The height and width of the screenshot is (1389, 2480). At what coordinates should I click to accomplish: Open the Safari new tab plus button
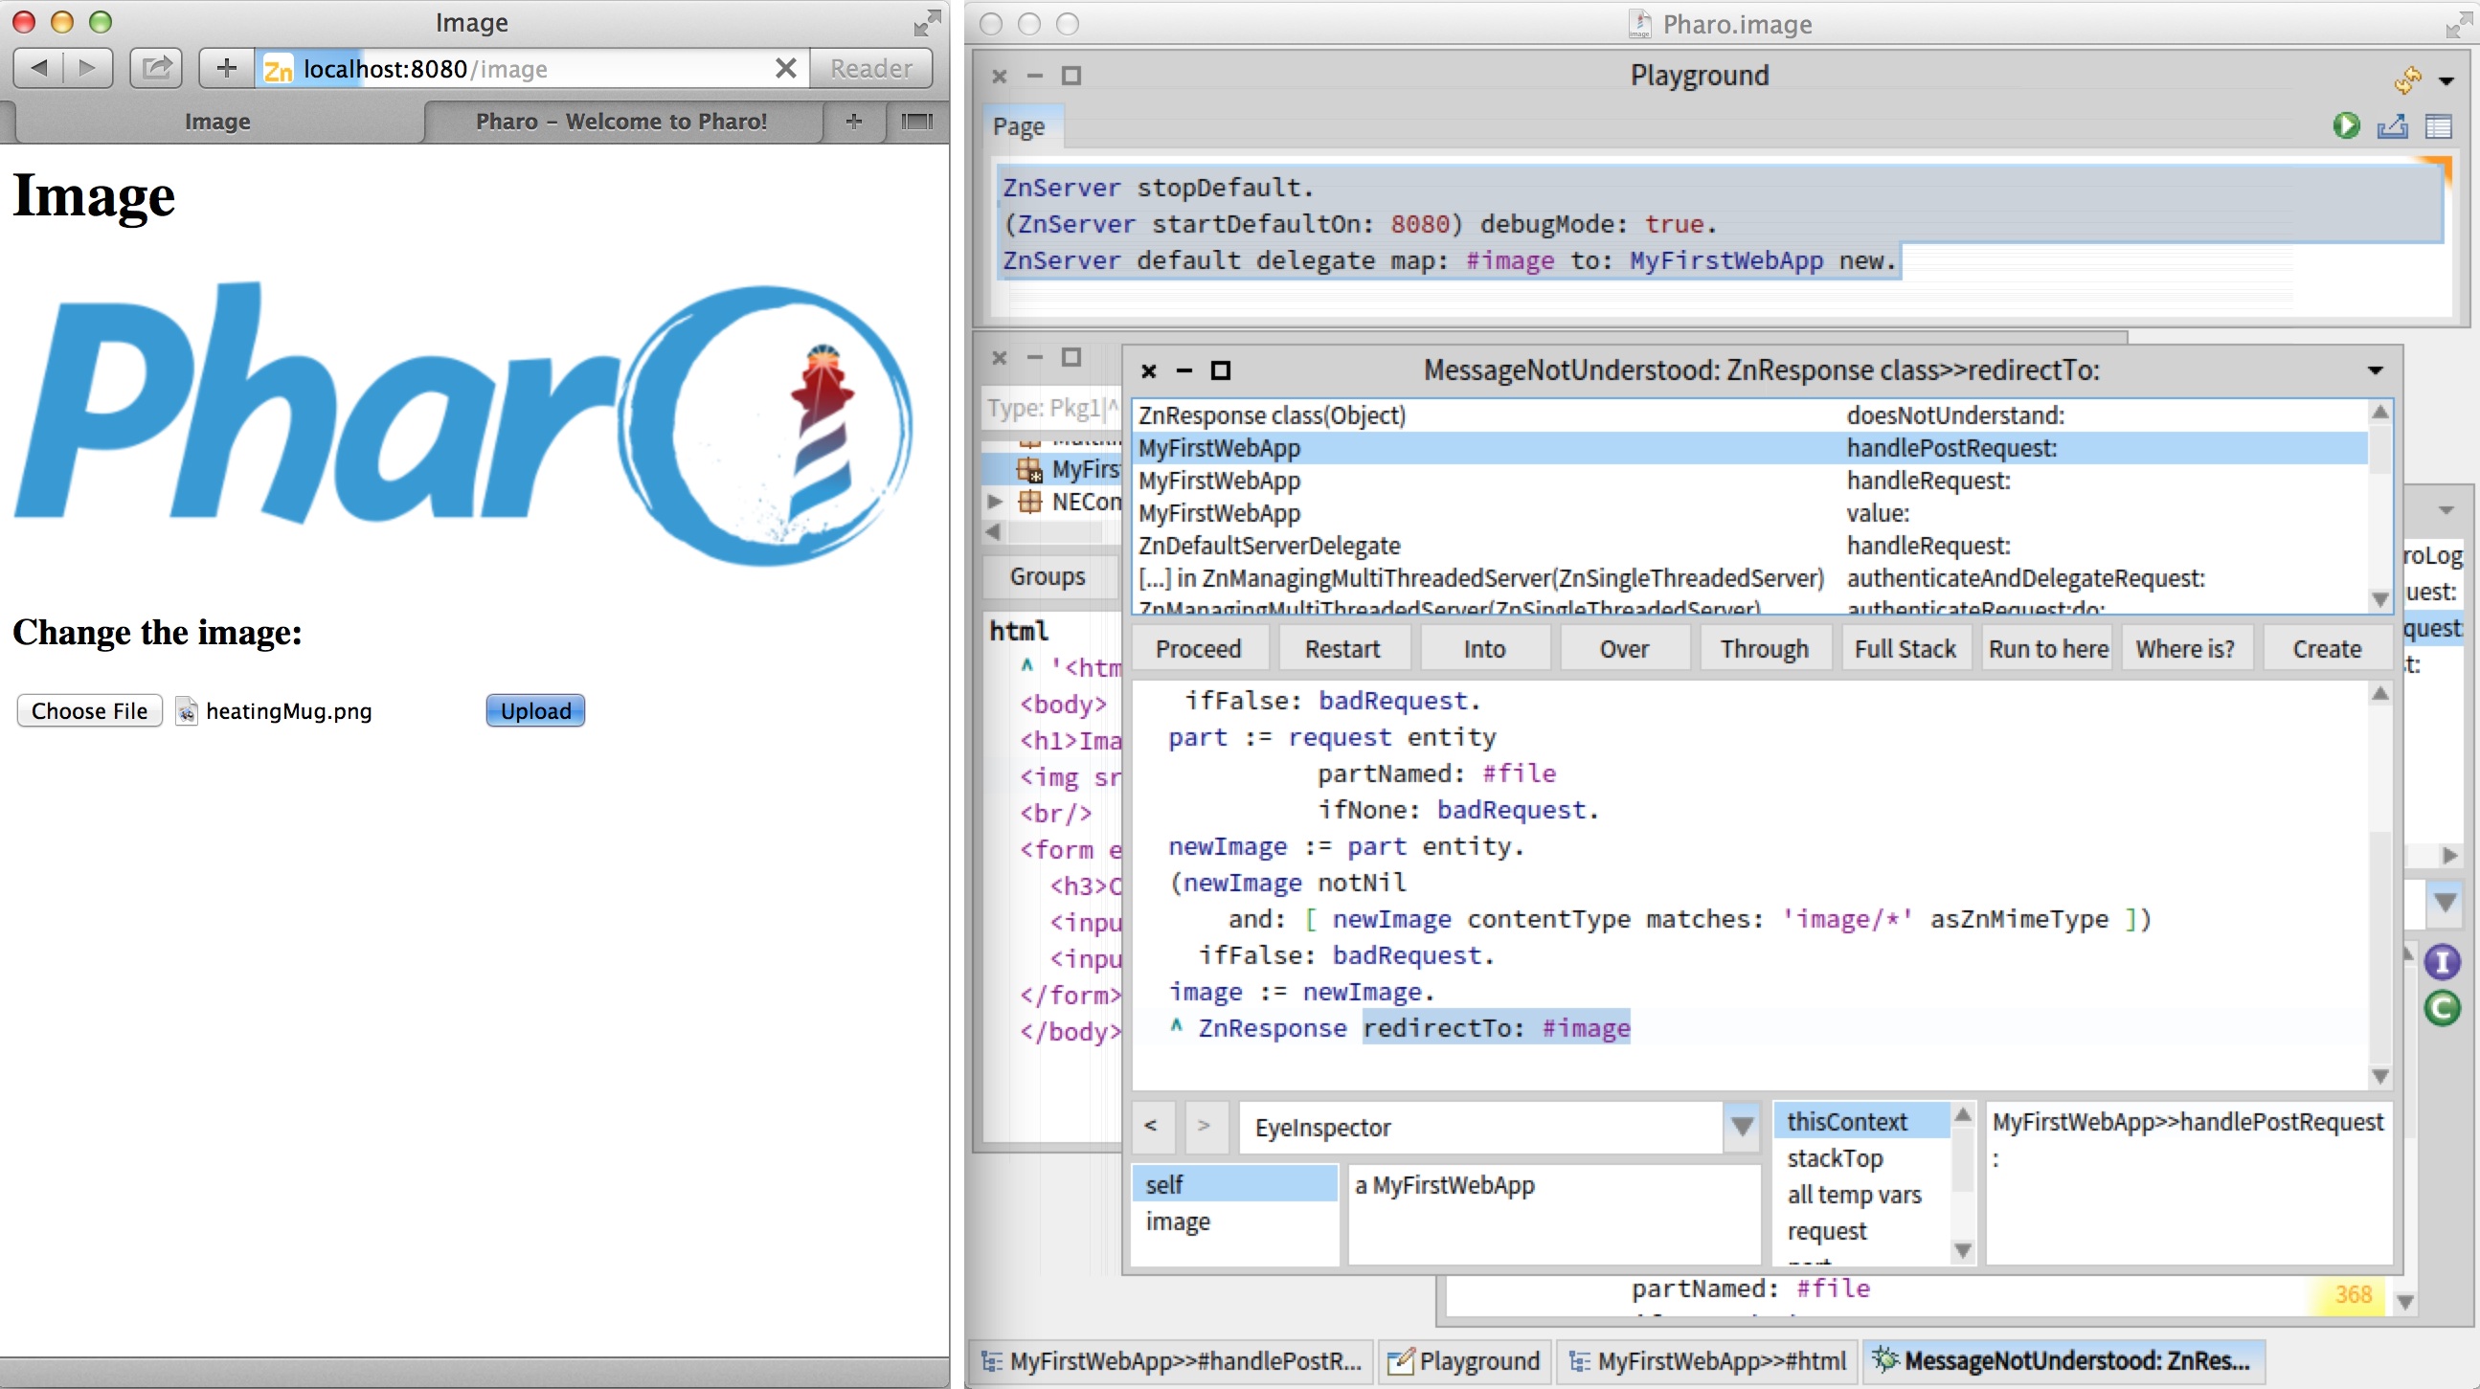coord(853,122)
